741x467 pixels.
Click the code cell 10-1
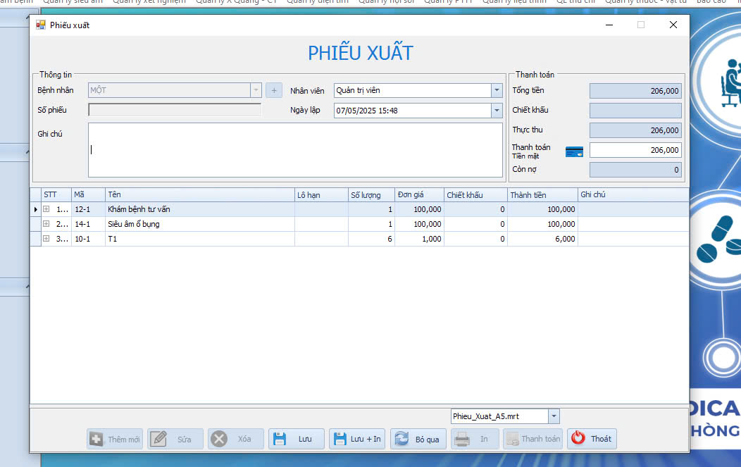tap(88, 239)
